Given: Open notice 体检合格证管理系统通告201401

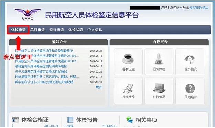Looking at the screenshot, I should (x=47, y=56).
